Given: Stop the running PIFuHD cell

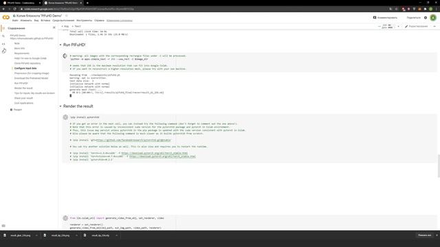Looking at the screenshot, I should click(x=65, y=56).
